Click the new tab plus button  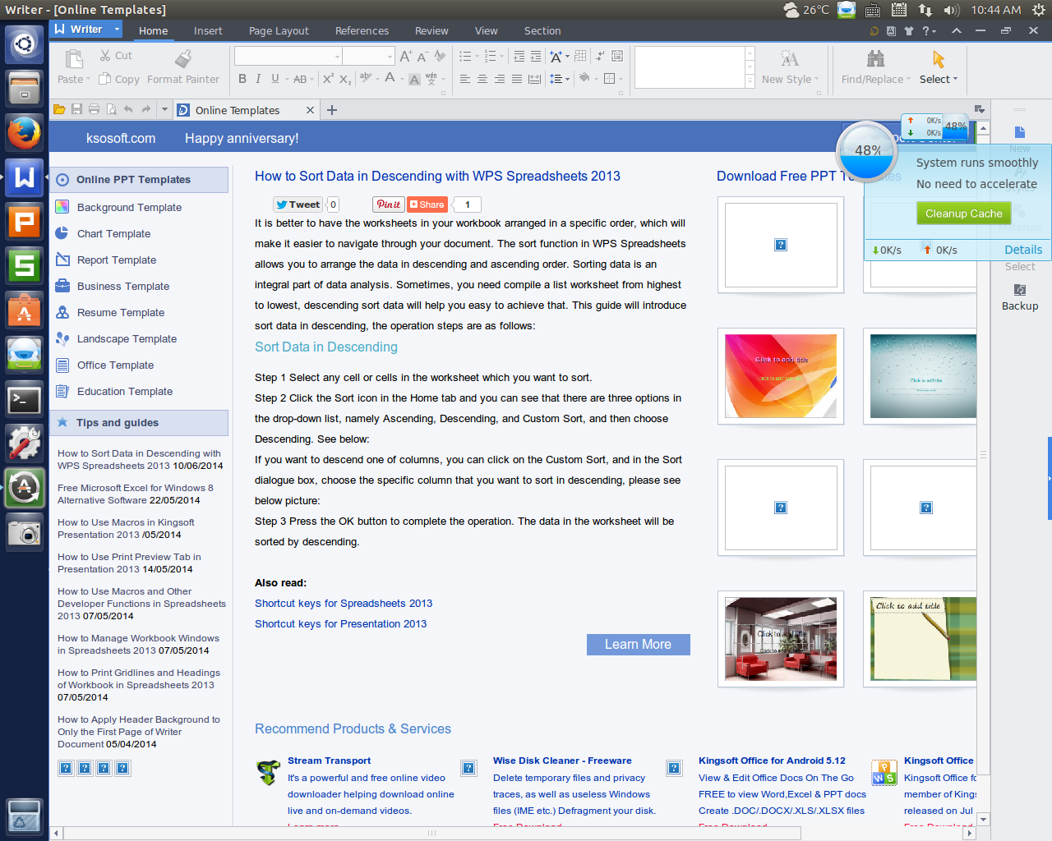332,109
